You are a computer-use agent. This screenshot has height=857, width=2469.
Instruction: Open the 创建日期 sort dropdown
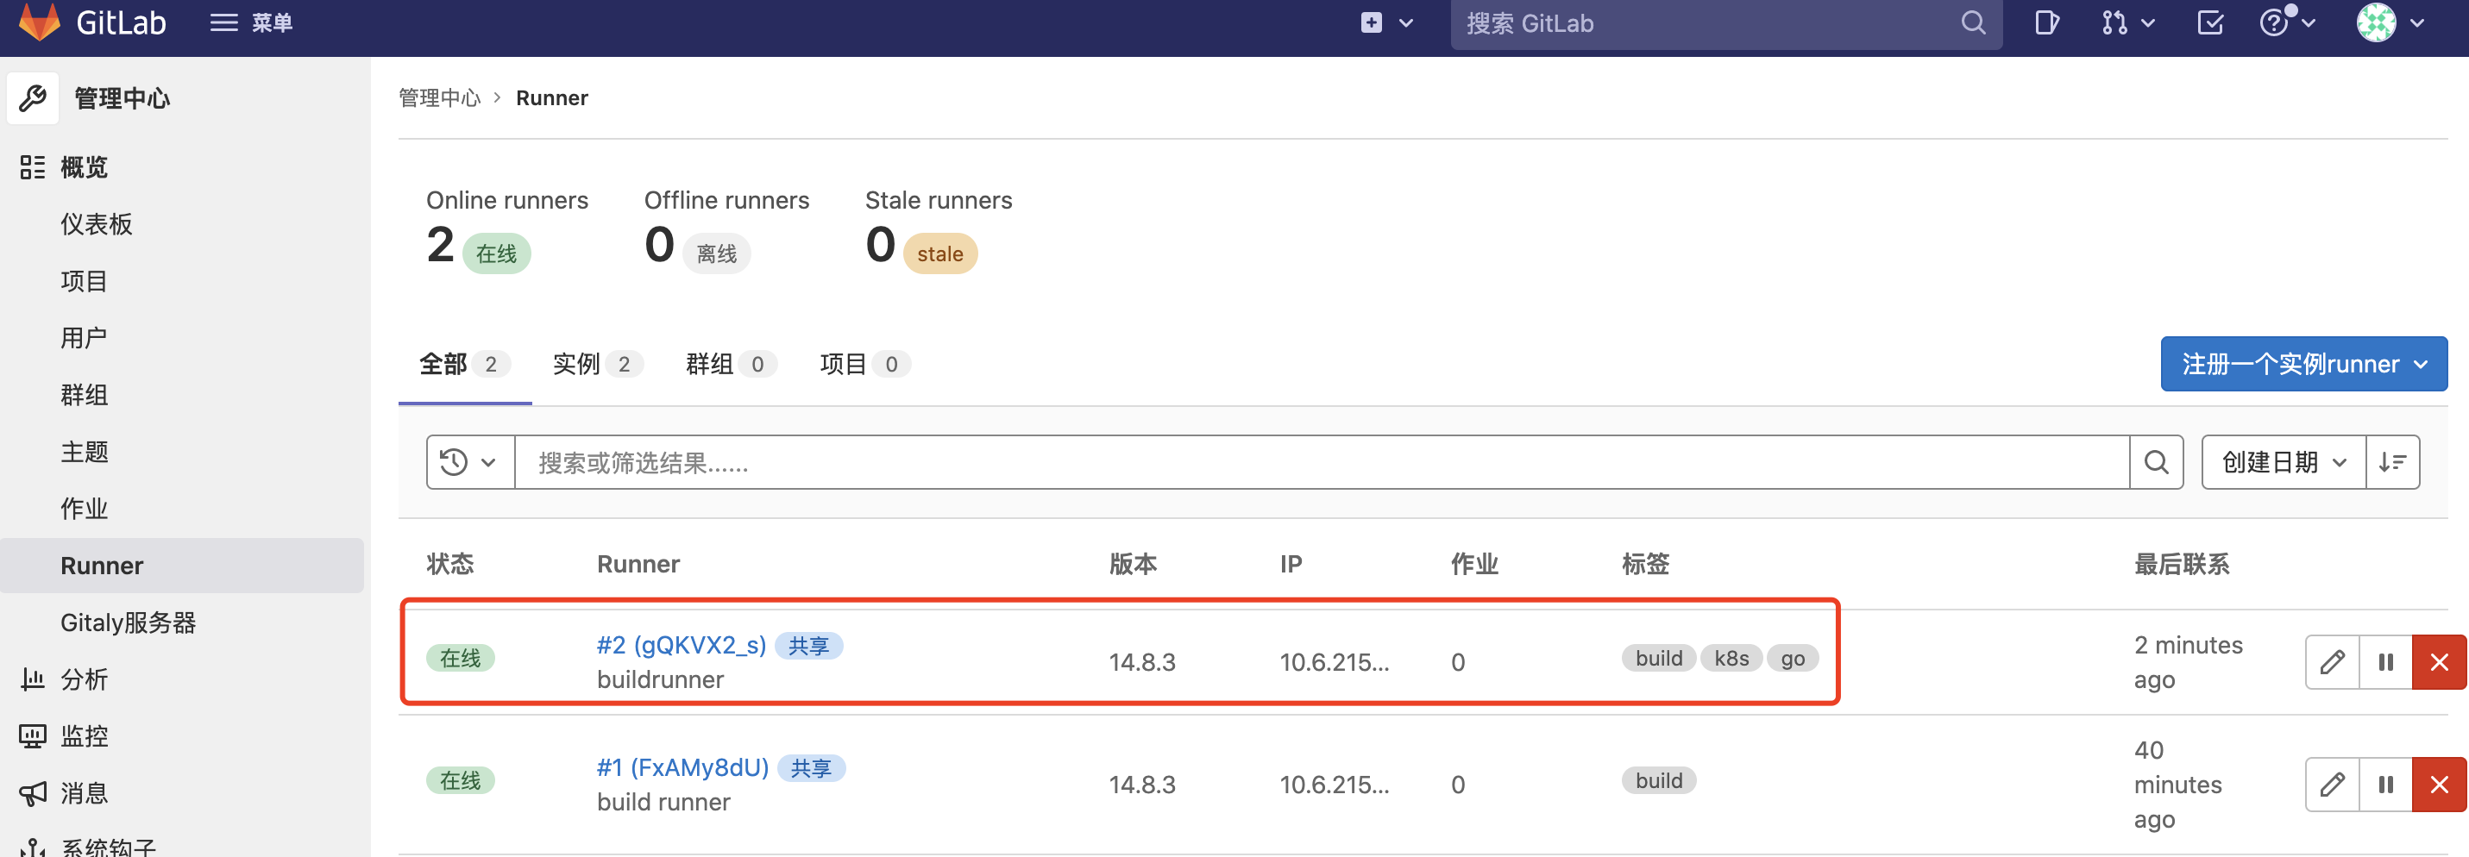click(2283, 462)
